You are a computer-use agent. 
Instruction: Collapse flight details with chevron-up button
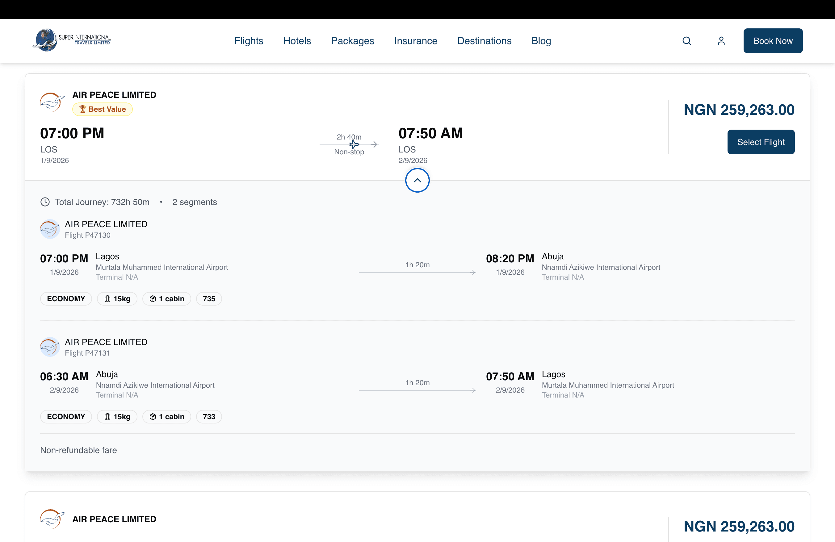417,181
